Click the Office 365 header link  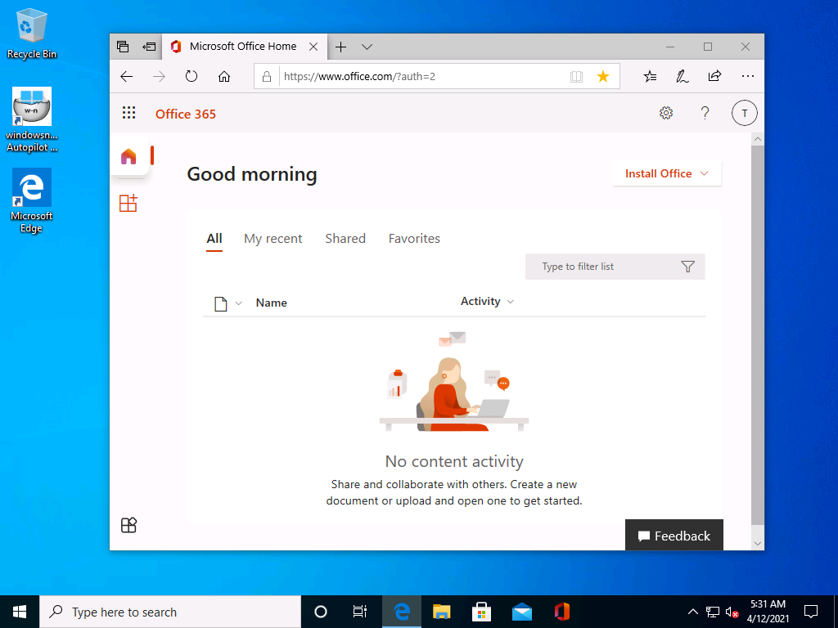186,114
